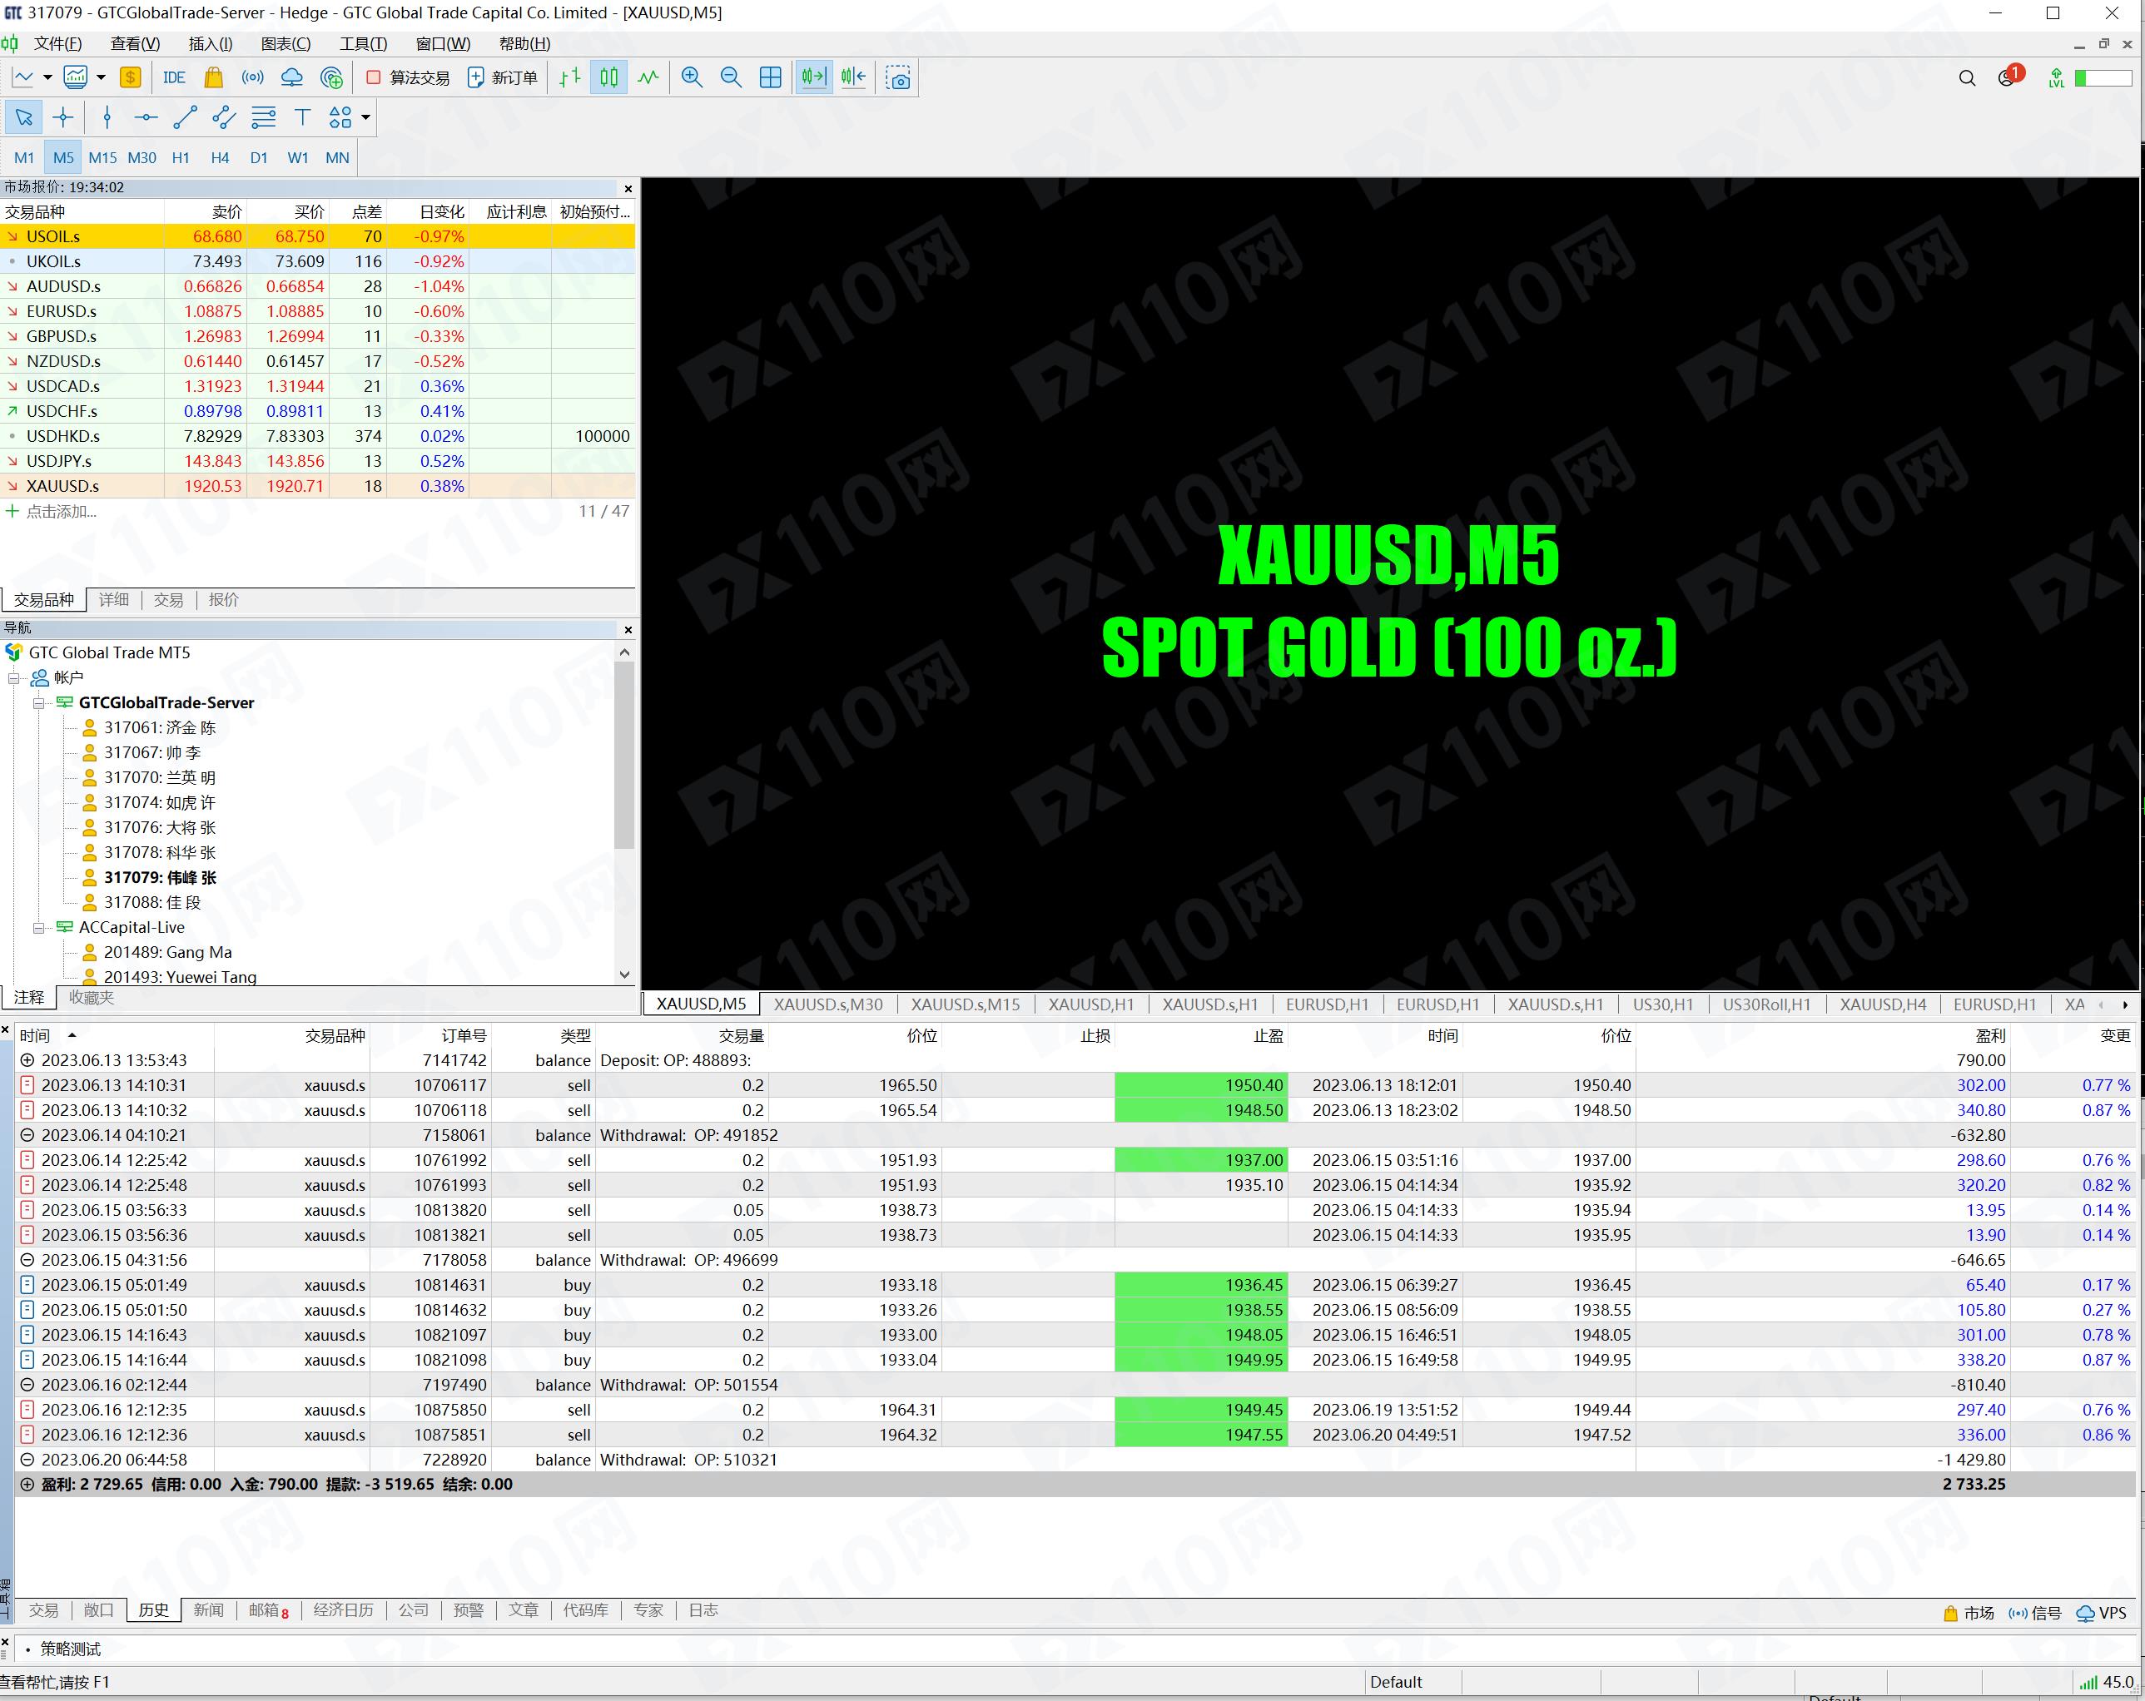Select the crosshair tool
Image resolution: width=2145 pixels, height=1701 pixels.
(62, 117)
